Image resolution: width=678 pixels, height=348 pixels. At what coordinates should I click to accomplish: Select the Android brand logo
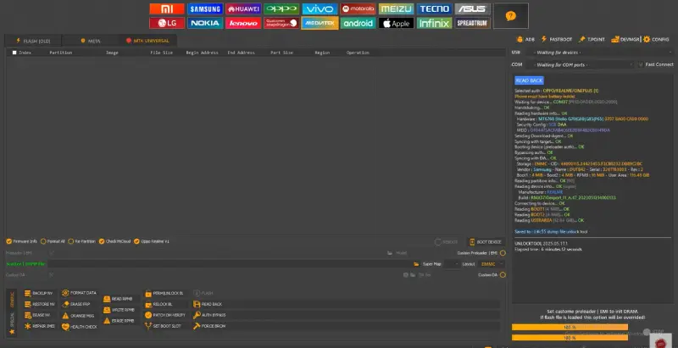[x=358, y=23]
